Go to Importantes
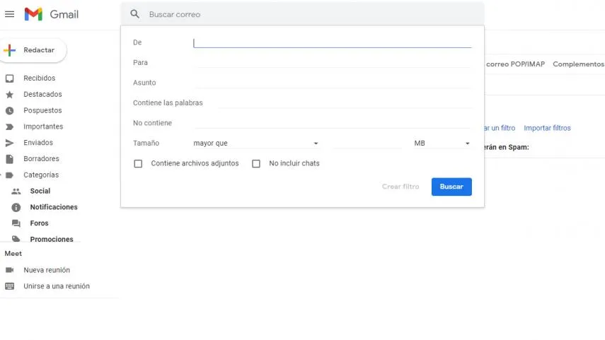Viewport: 605px width, 340px height. [43, 127]
